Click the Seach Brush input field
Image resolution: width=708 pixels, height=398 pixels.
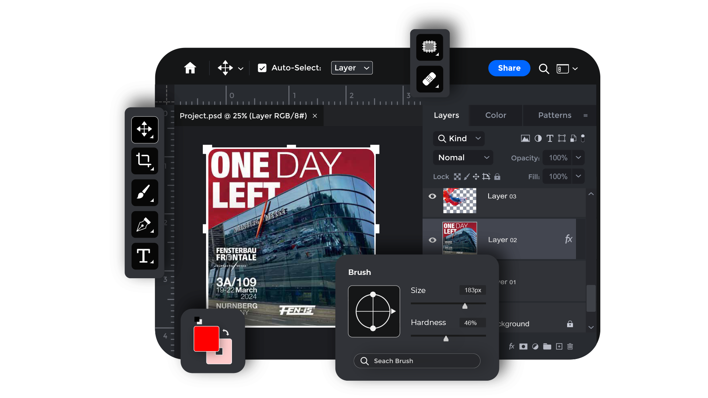pyautogui.click(x=417, y=361)
